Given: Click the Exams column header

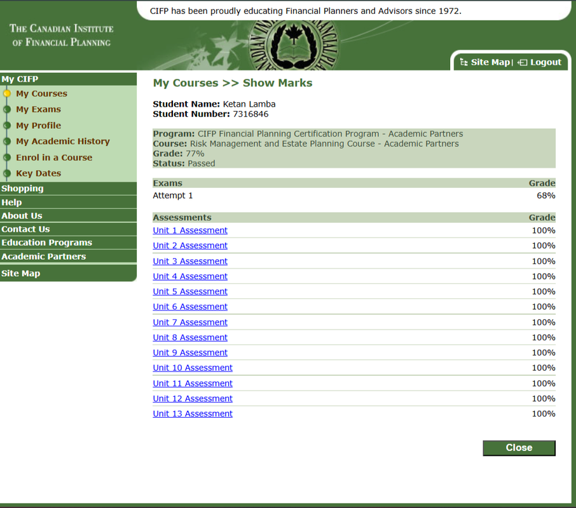Looking at the screenshot, I should (x=167, y=183).
